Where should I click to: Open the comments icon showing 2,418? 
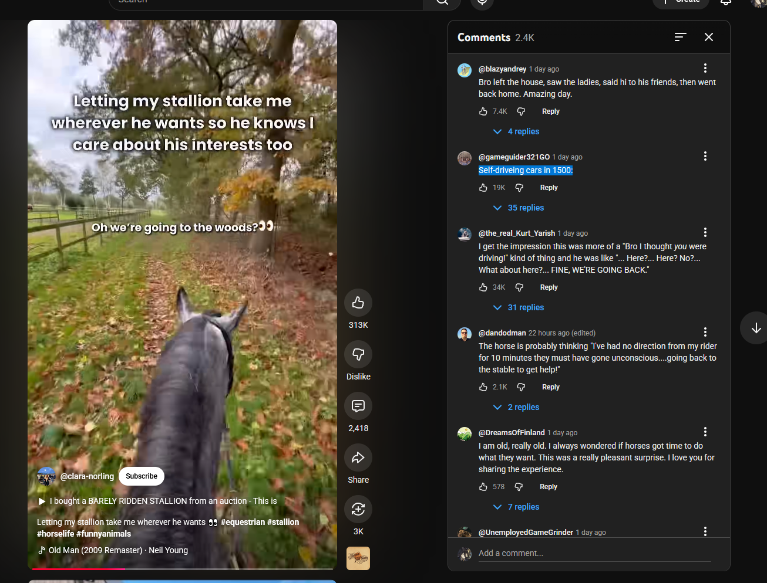click(x=358, y=406)
